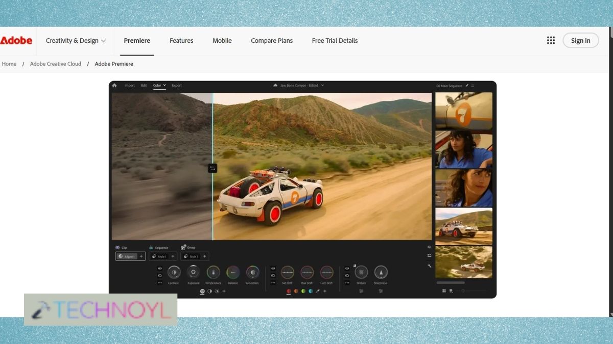The image size is (613, 344).
Task: Click the reset arrow beside Contrast
Action: click(160, 275)
